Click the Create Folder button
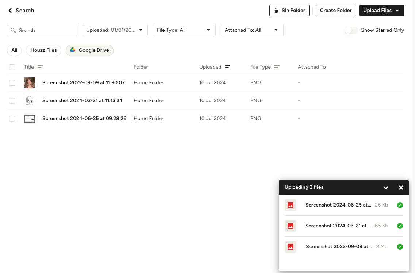This screenshot has height=273, width=415. pos(335,11)
